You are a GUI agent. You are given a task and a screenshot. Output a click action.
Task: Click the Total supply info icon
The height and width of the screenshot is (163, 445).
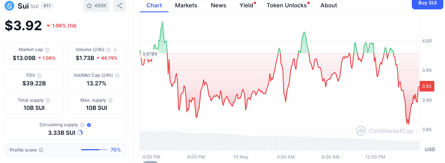(x=48, y=100)
